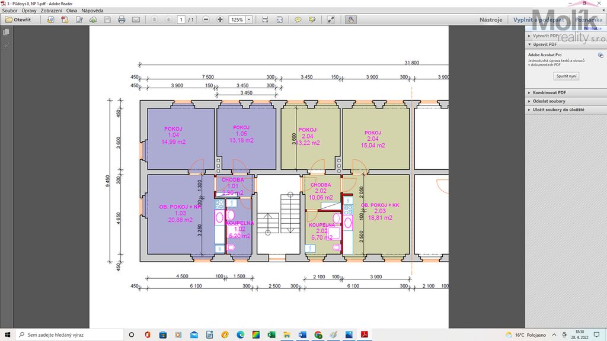
Task: Click the highlight text tool icon
Action: tap(311, 20)
